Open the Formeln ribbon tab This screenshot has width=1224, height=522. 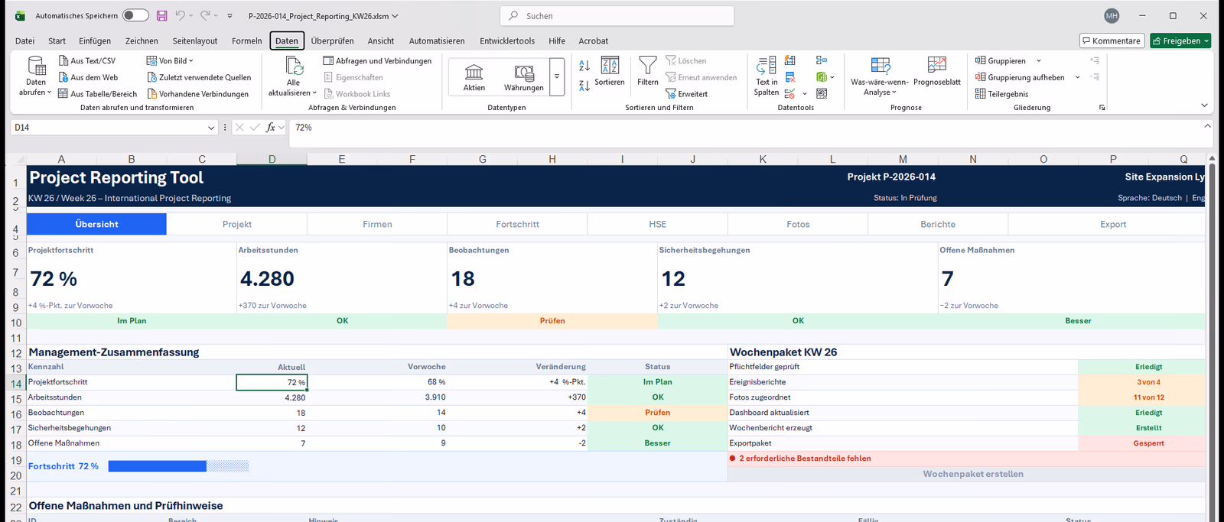point(246,41)
